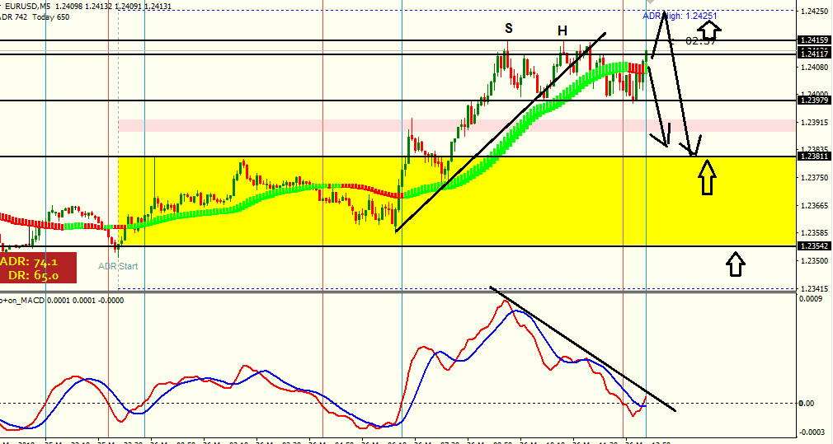Select the 1.23979 price level tag

(x=814, y=100)
